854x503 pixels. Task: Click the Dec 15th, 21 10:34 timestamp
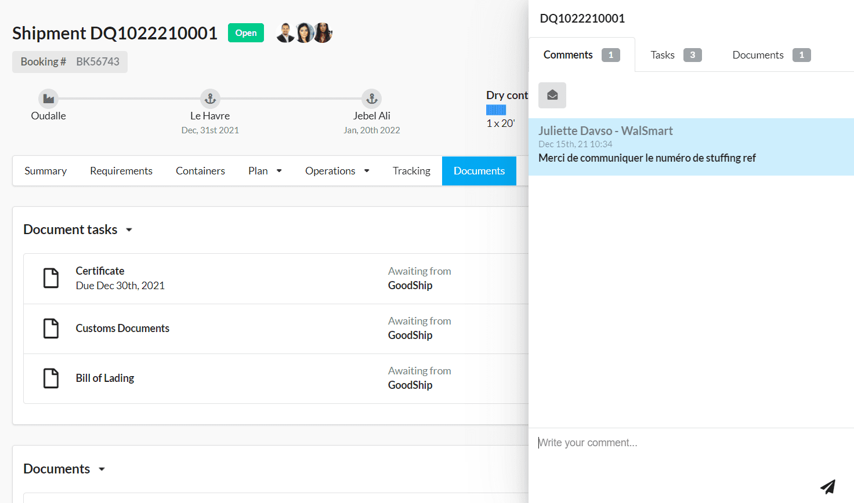pos(576,144)
